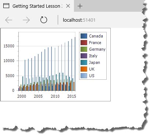This screenshot has height=137, width=153.
Task: Click the Italy legend color swatch
Action: click(84, 56)
